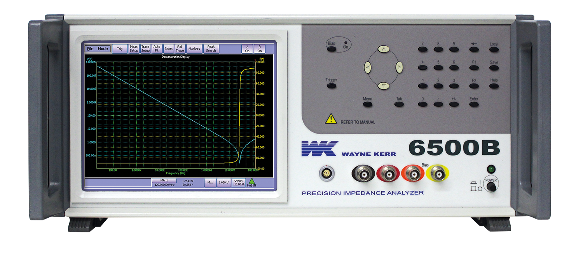Tap the Ref Trace toolbar button
Viewport: 583px width, 258px height.
click(180, 49)
